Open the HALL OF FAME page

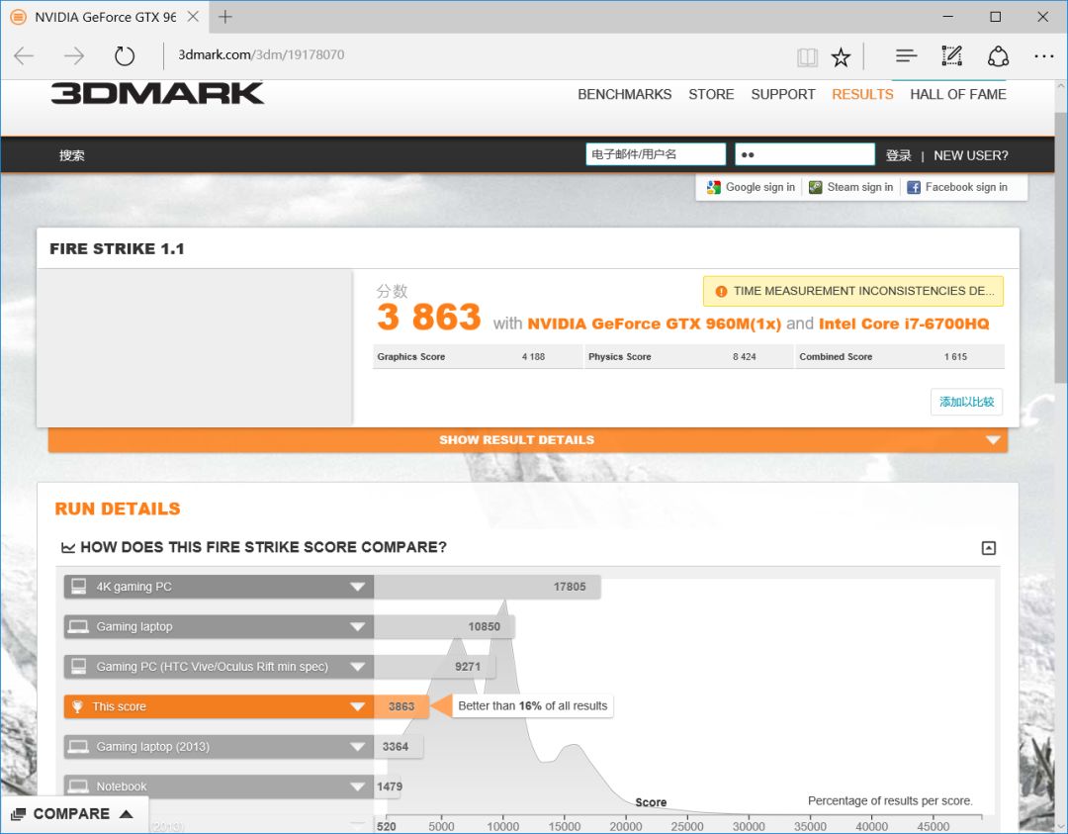coord(957,95)
